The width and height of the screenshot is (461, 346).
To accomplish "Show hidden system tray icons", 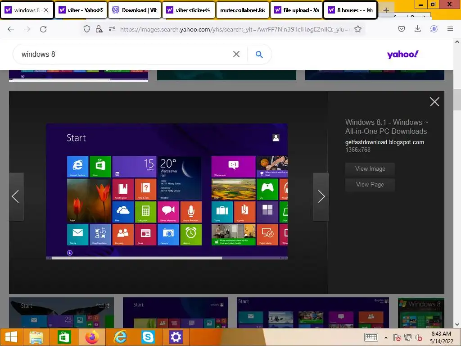I will [x=386, y=337].
